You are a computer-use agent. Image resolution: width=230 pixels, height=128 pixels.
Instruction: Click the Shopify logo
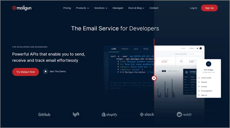109,114
